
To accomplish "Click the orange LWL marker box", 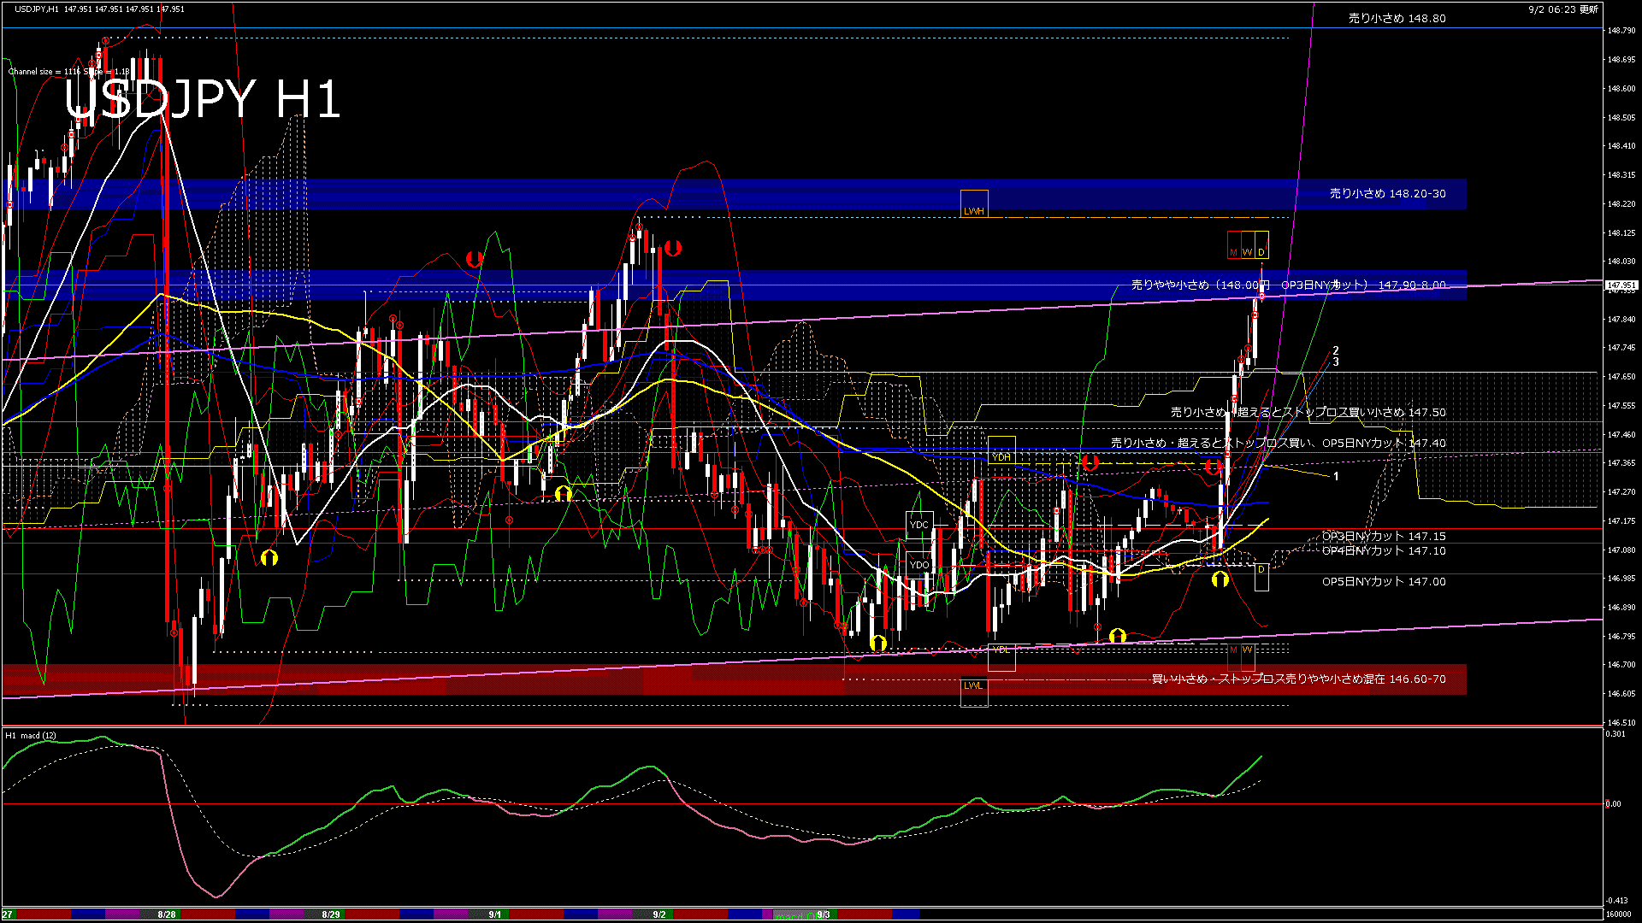I will click(974, 692).
